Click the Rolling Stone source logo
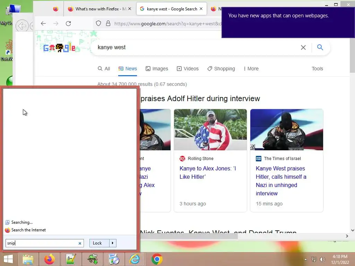 (x=182, y=159)
